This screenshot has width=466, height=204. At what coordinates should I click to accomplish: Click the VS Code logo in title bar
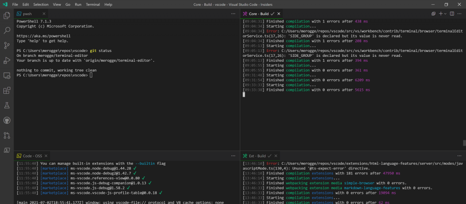pyautogui.click(x=5, y=4)
